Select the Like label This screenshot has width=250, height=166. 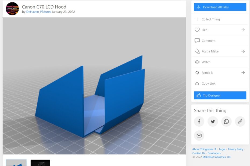(204, 30)
